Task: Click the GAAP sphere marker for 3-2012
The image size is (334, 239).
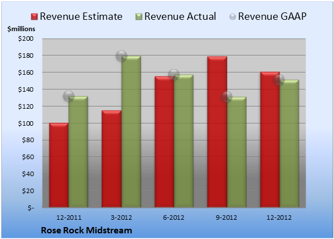Action: click(122, 56)
